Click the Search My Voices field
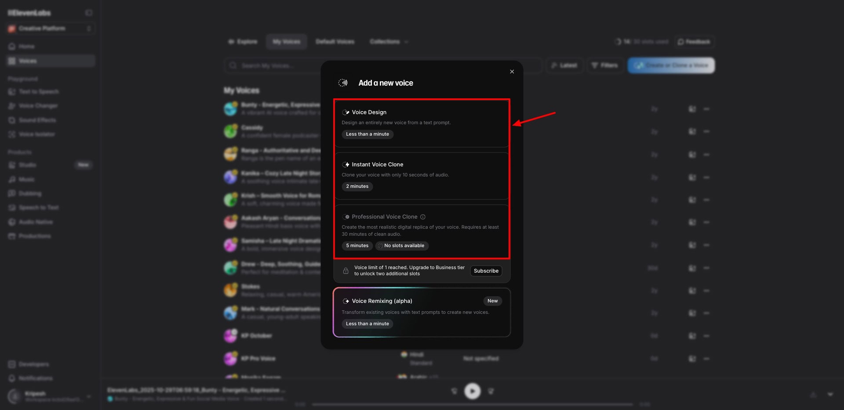844x410 pixels. (273, 65)
